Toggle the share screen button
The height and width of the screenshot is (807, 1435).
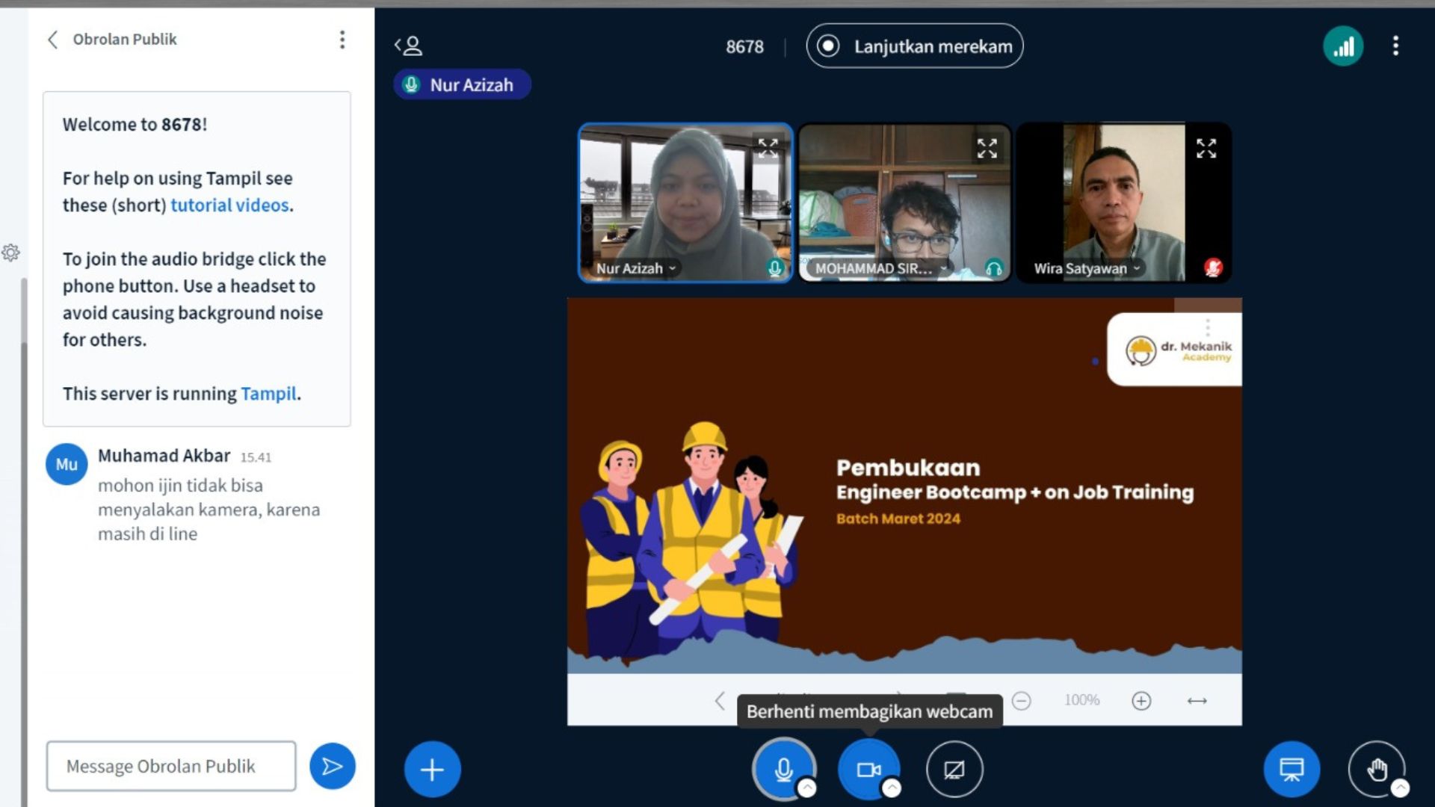954,769
